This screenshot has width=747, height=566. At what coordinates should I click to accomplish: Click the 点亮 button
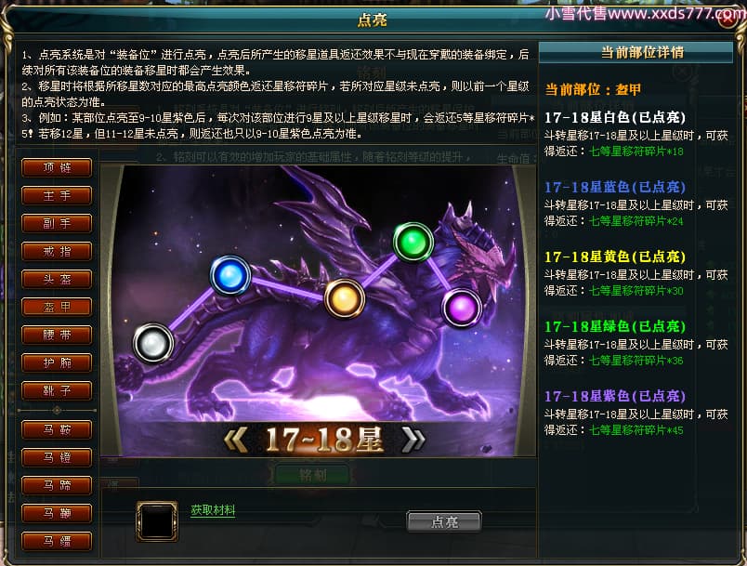(444, 521)
